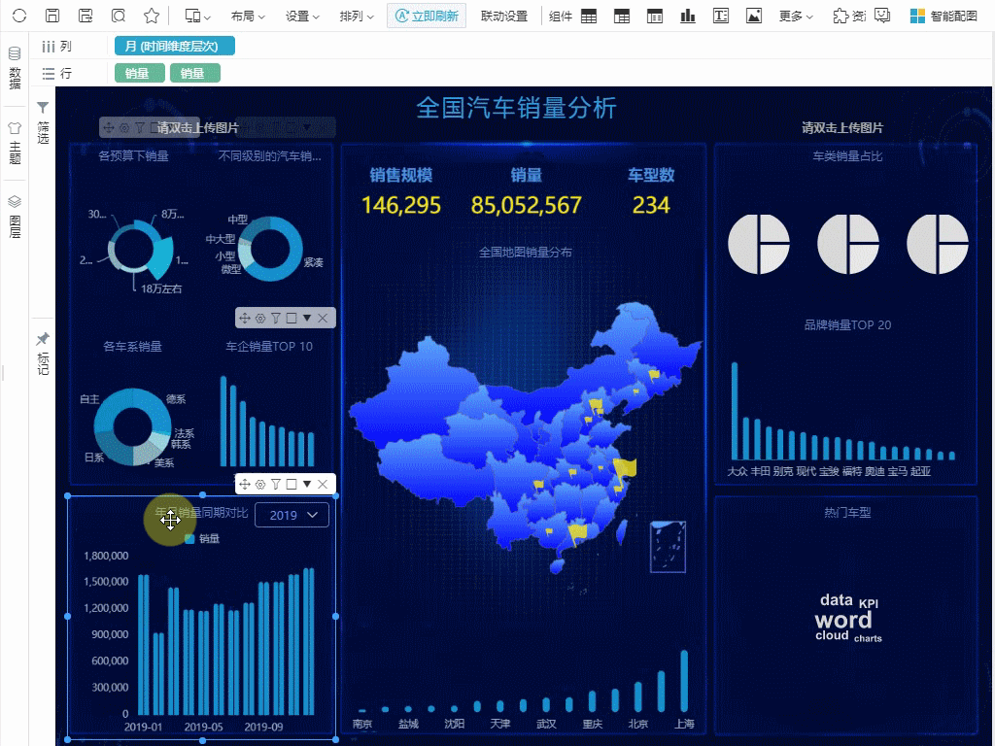Click the 紧凑 segment label on donut chart
Image resolution: width=995 pixels, height=746 pixels.
coord(314,262)
